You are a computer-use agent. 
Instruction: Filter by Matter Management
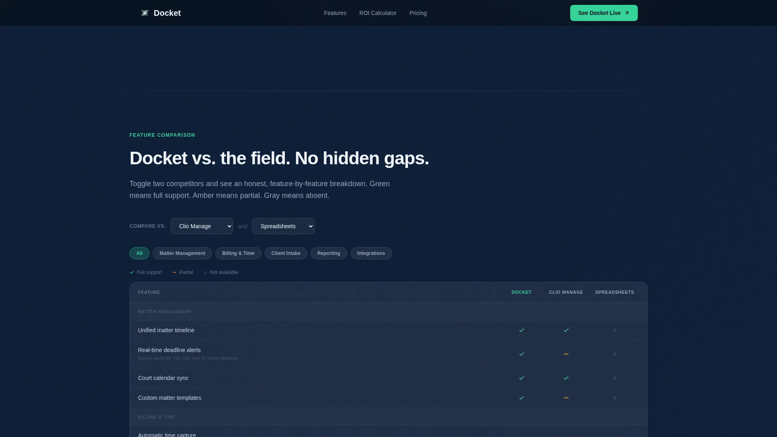pyautogui.click(x=182, y=253)
